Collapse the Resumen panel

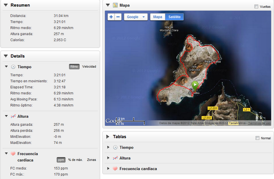[x=6, y=5]
